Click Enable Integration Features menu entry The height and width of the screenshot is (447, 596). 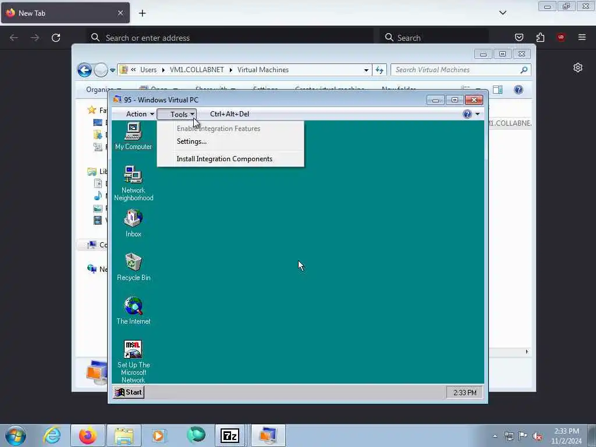point(230,129)
